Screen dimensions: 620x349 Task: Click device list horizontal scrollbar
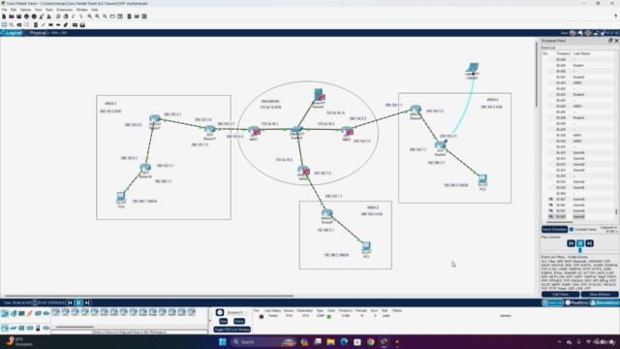[75, 327]
